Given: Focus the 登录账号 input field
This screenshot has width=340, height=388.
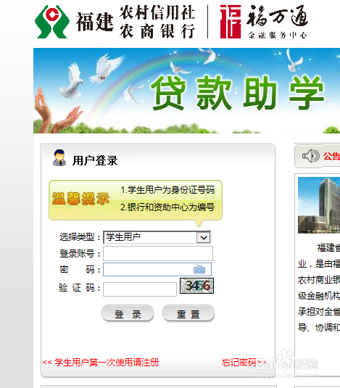Looking at the screenshot, I should (158, 253).
